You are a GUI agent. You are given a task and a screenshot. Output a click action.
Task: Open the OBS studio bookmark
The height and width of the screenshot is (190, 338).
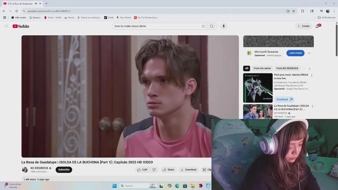point(19,18)
